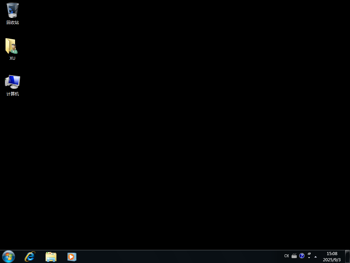Open Windows Explorer from taskbar
The width and height of the screenshot is (350, 263).
click(51, 256)
